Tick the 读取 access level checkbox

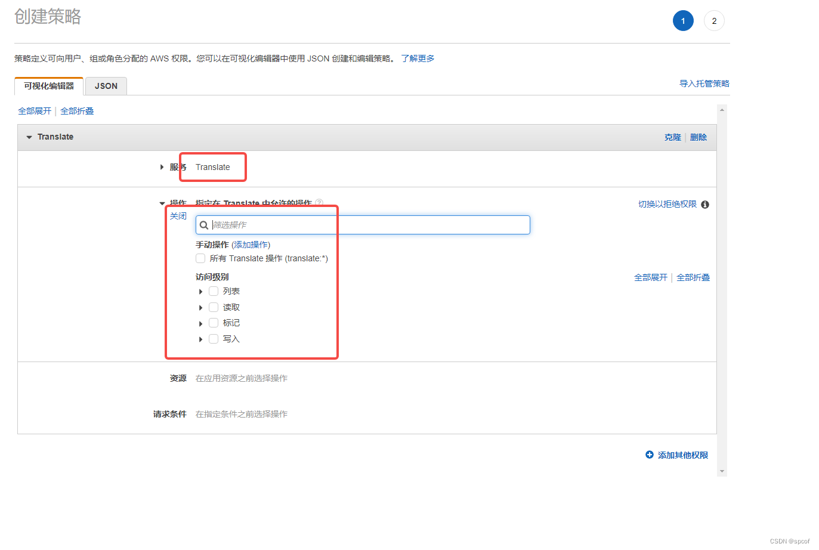[214, 307]
